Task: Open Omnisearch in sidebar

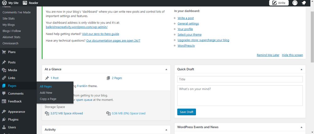Action: (10, 43)
